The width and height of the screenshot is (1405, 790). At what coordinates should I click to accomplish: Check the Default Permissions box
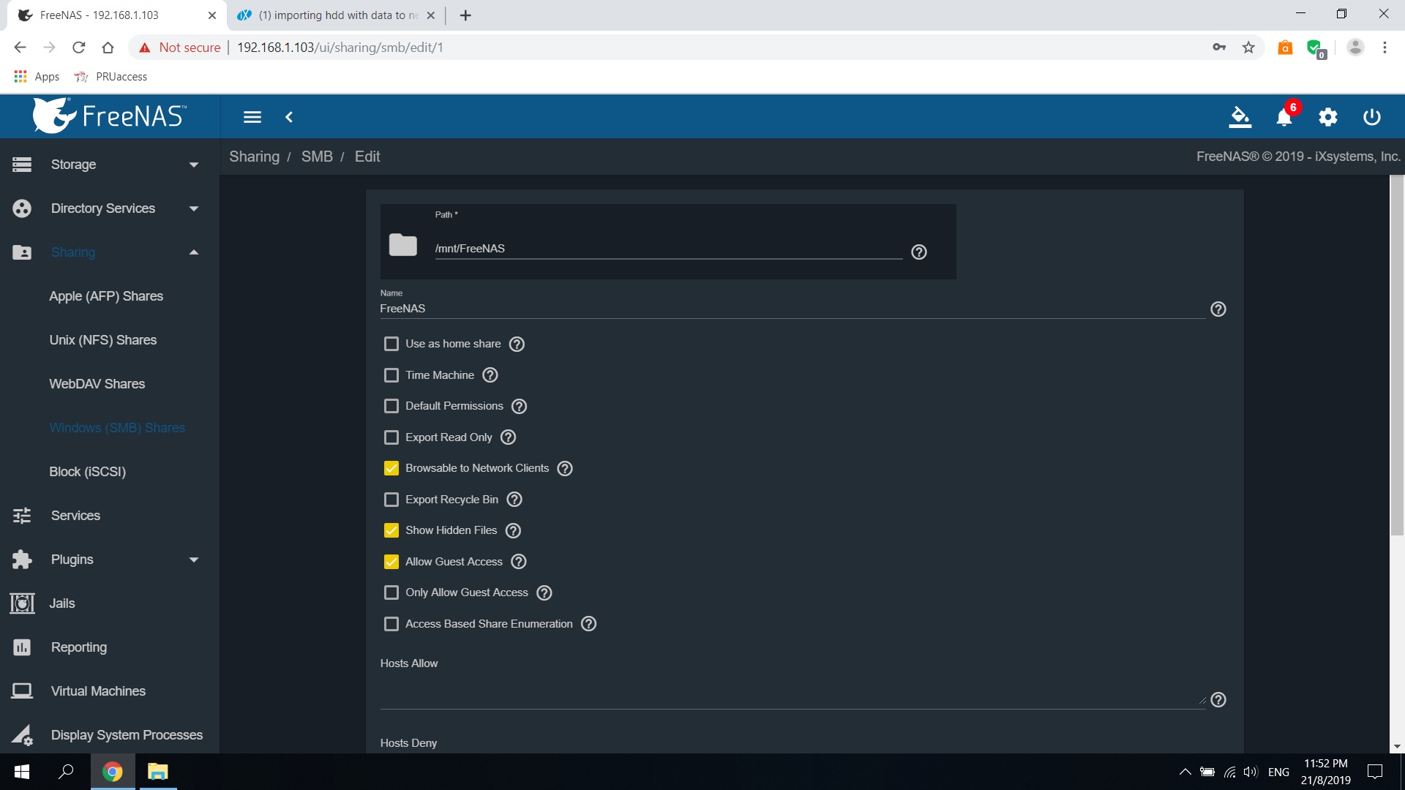click(391, 406)
